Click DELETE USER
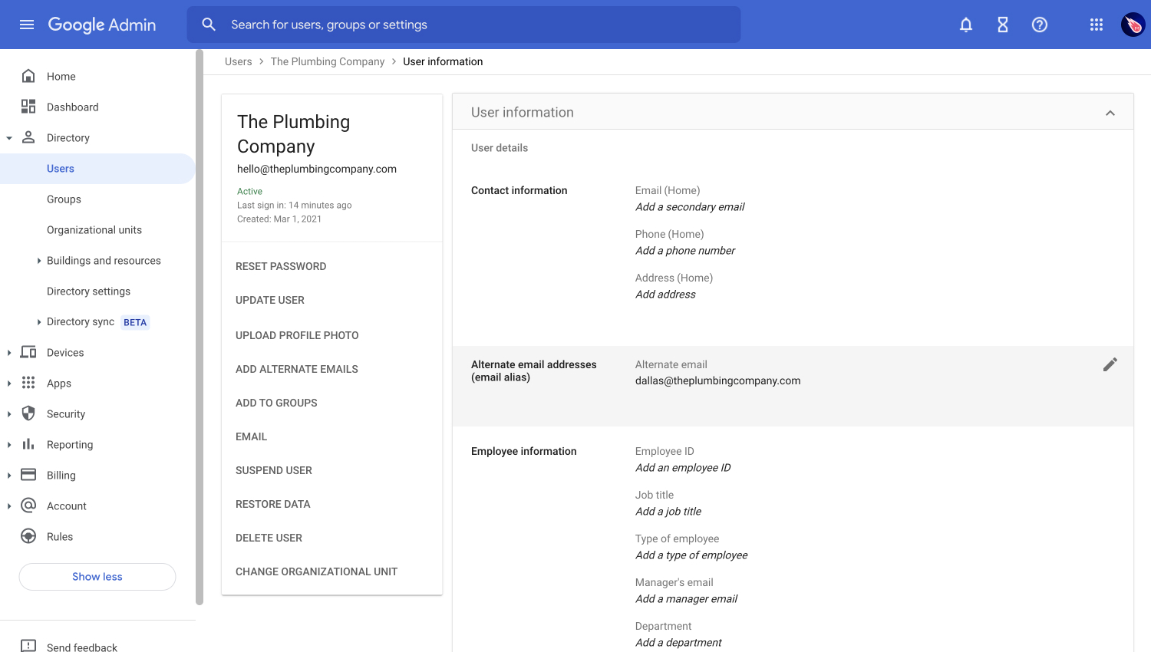Viewport: 1151px width, 652px height. click(269, 538)
